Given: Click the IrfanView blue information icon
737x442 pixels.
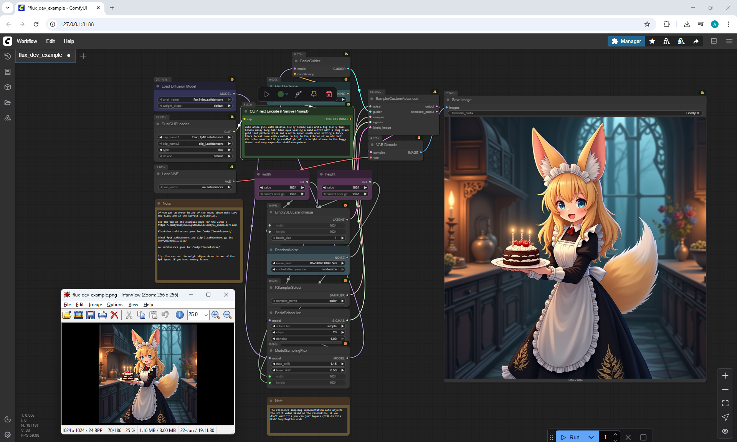Looking at the screenshot, I should pos(180,315).
